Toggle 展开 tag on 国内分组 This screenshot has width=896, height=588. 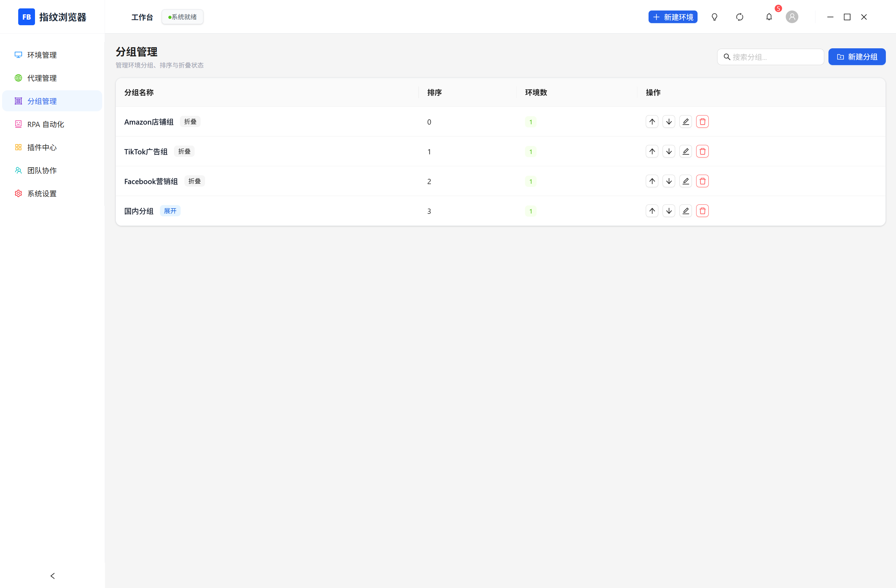pyautogui.click(x=170, y=211)
